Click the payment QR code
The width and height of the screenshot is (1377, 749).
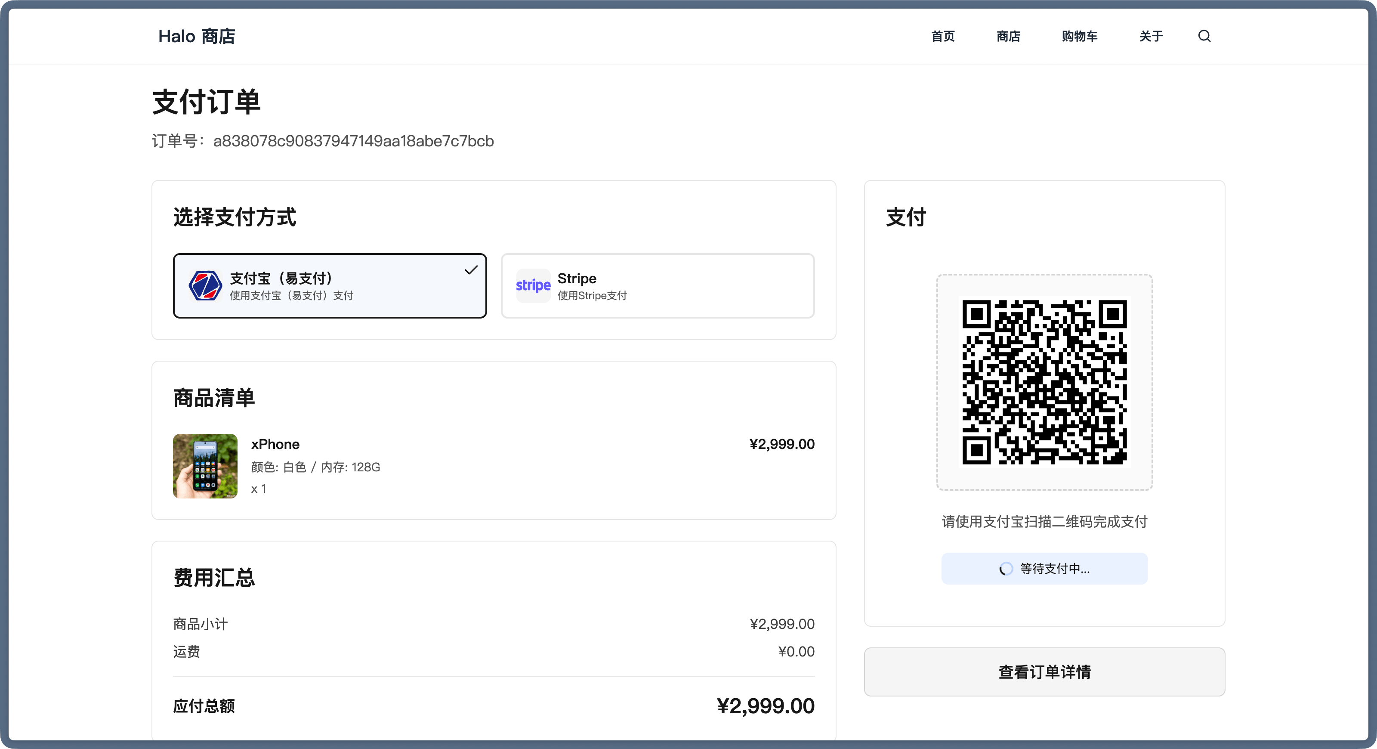(1044, 382)
